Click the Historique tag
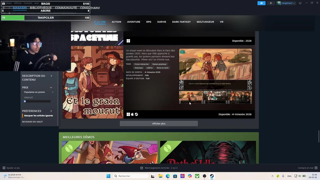The image size is (320, 180). pyautogui.click(x=138, y=68)
